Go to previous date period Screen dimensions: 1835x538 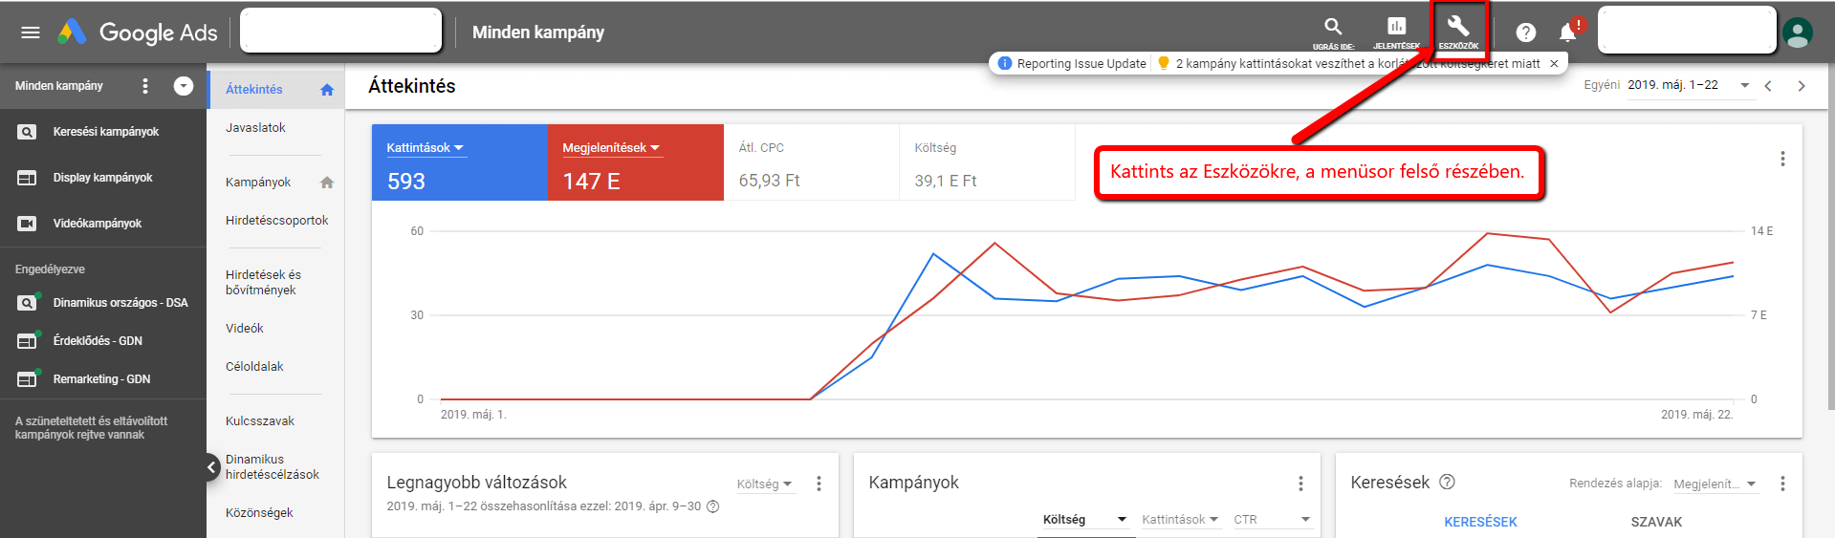point(1768,86)
